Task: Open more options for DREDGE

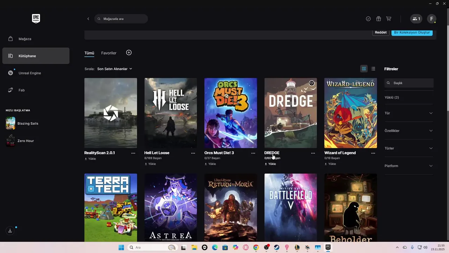Action: (313, 153)
